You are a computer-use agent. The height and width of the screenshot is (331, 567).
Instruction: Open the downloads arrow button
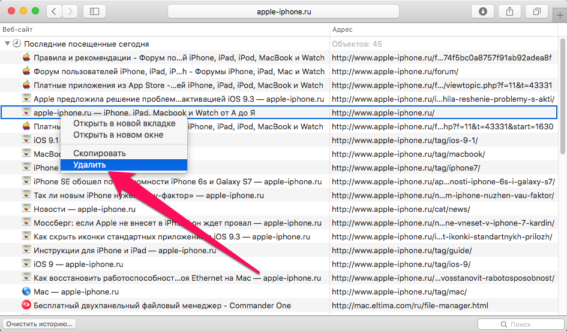[x=483, y=11]
